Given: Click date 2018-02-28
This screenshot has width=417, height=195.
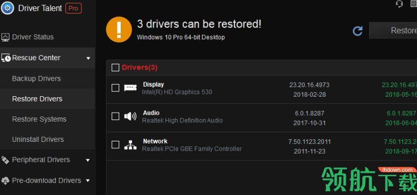Looking at the screenshot, I should pos(310,95).
